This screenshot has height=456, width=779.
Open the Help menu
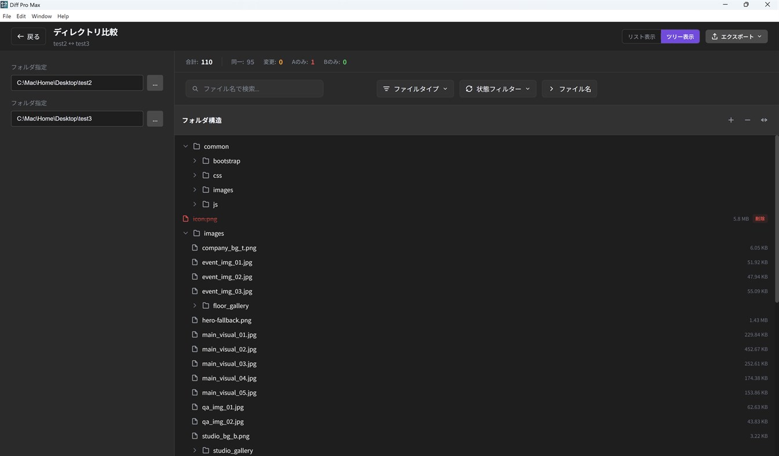pyautogui.click(x=63, y=16)
